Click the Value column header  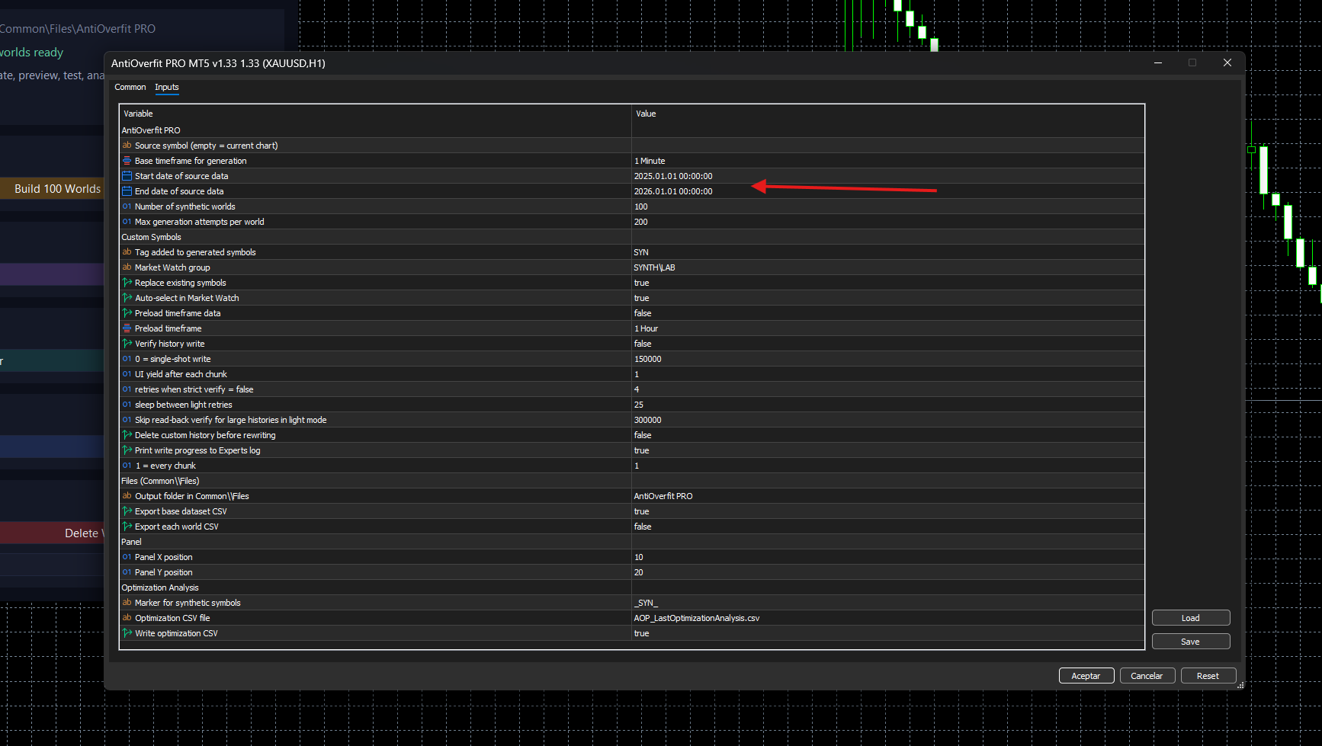[x=887, y=114]
